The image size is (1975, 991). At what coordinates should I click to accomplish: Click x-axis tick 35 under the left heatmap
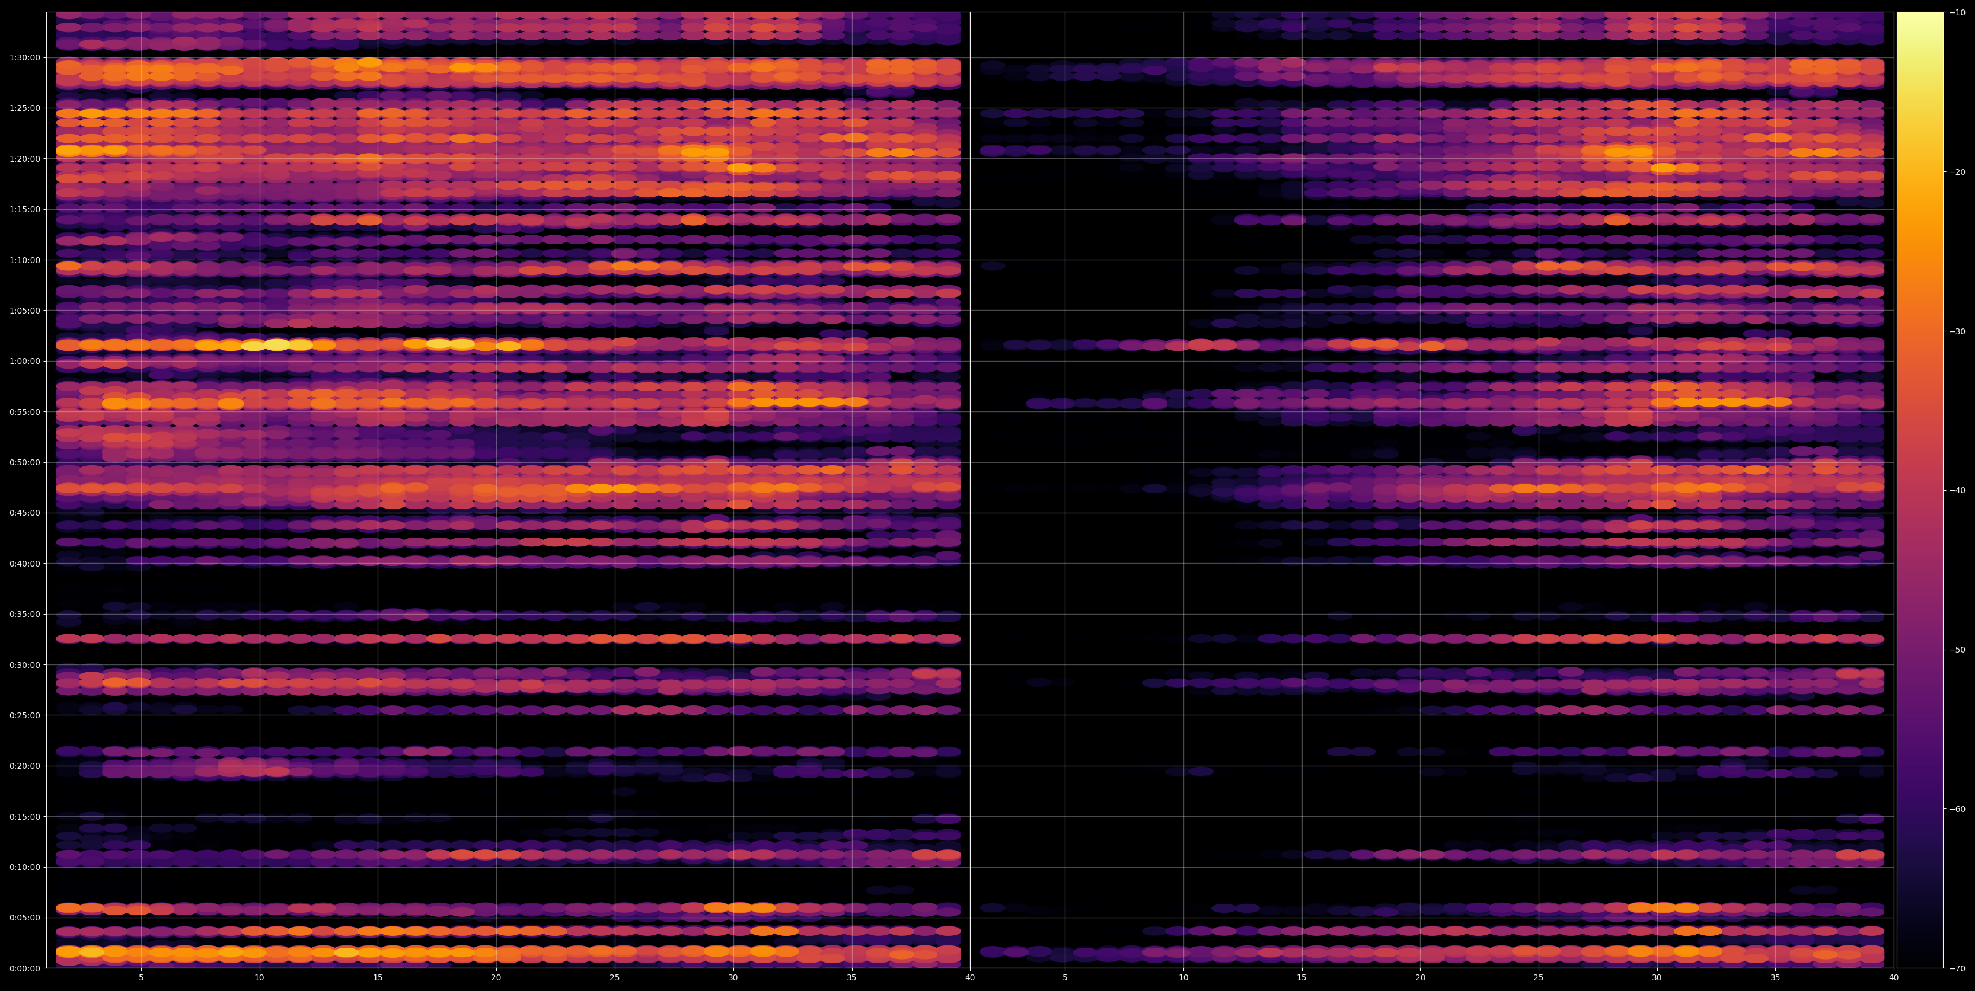point(852,978)
